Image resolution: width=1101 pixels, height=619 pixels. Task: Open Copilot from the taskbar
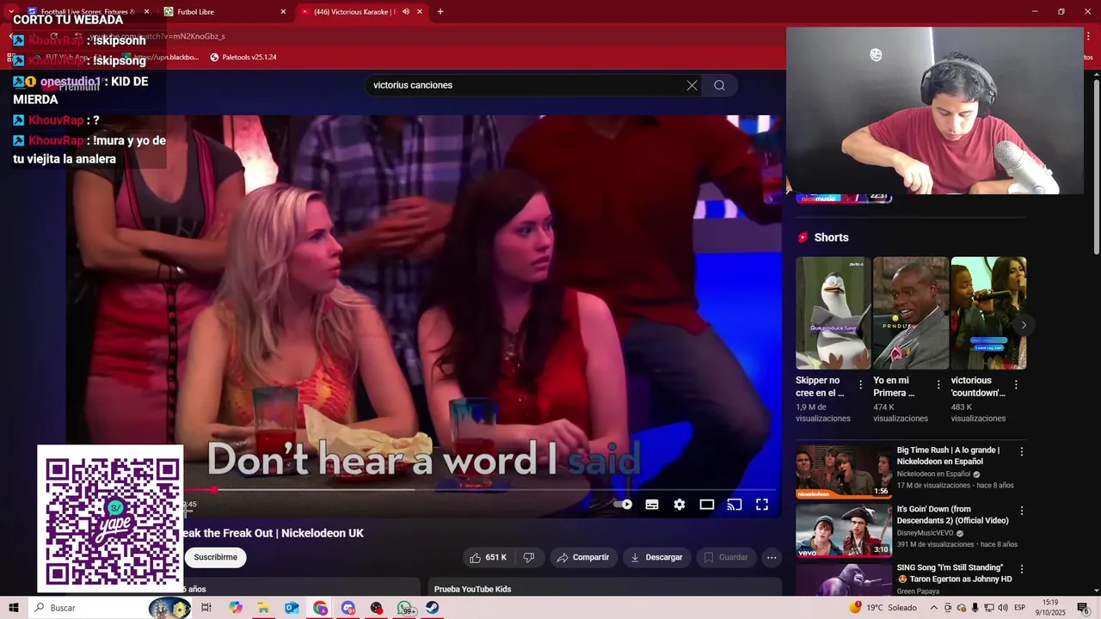(x=236, y=608)
